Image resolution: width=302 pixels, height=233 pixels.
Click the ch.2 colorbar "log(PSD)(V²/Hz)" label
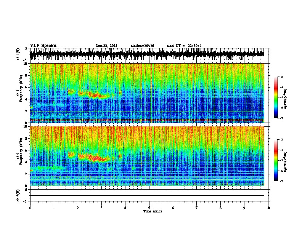[286, 162]
